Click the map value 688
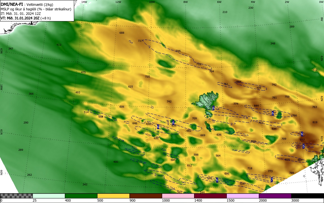 click(122, 33)
